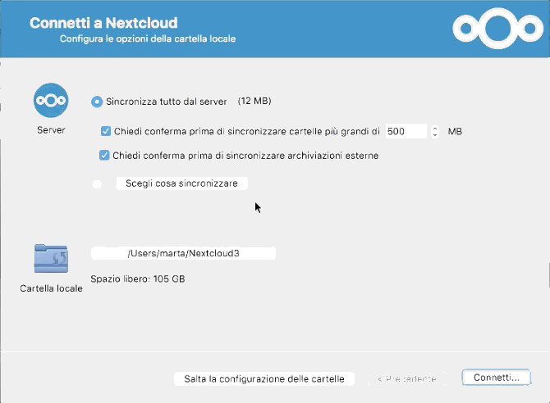Toggle the confirm external storage checkbox
Image resolution: width=550 pixels, height=403 pixels.
coord(104,155)
